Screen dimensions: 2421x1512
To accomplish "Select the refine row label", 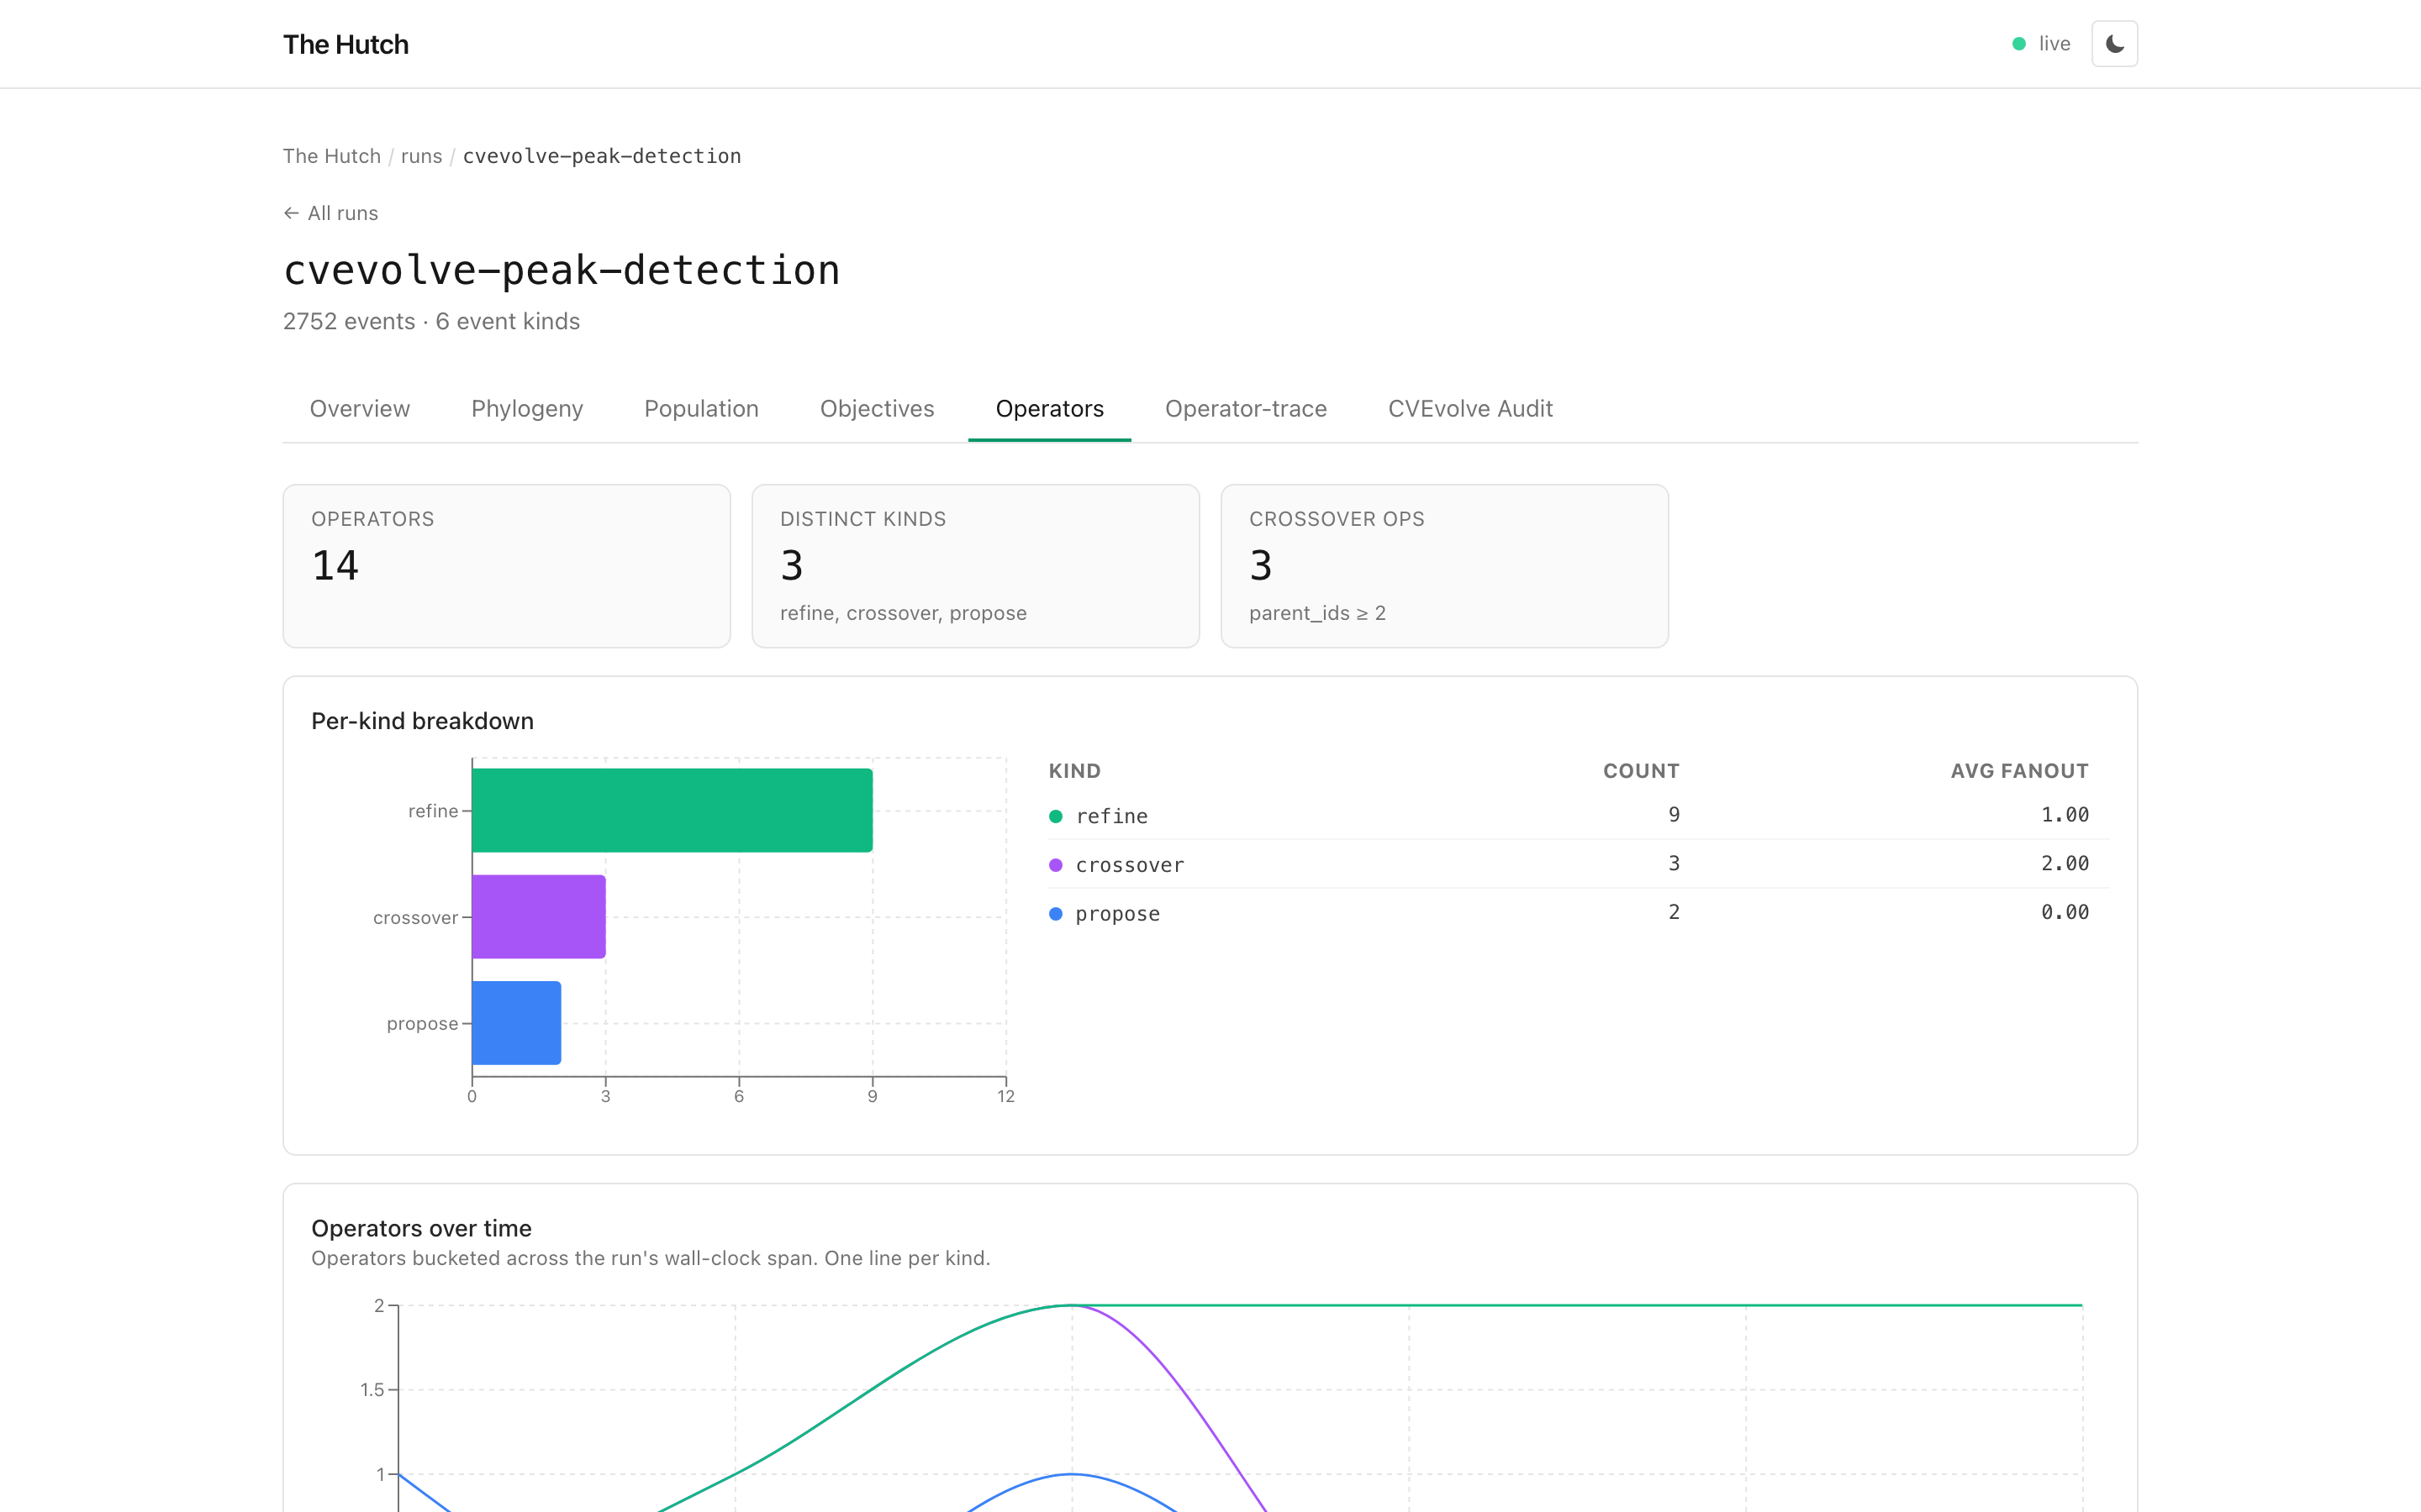I will click(x=1111, y=816).
